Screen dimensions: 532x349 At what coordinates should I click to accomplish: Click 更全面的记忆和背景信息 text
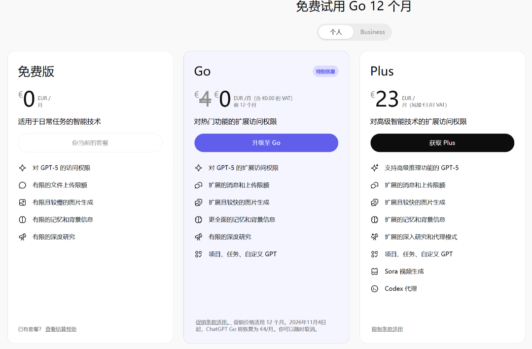[242, 220]
